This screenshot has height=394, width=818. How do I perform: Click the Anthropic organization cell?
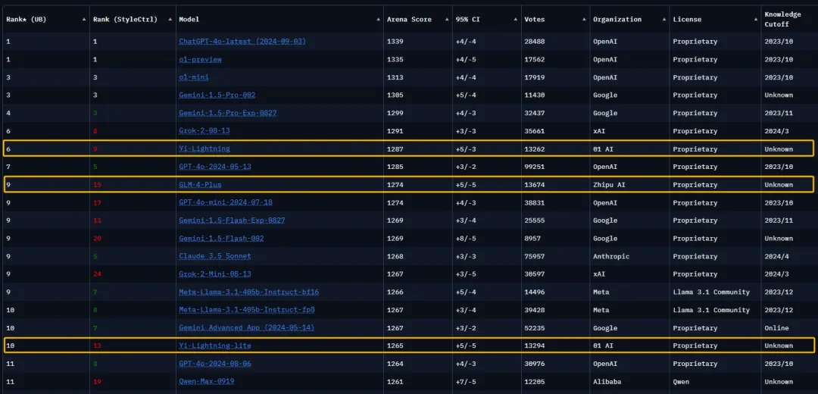(x=611, y=256)
